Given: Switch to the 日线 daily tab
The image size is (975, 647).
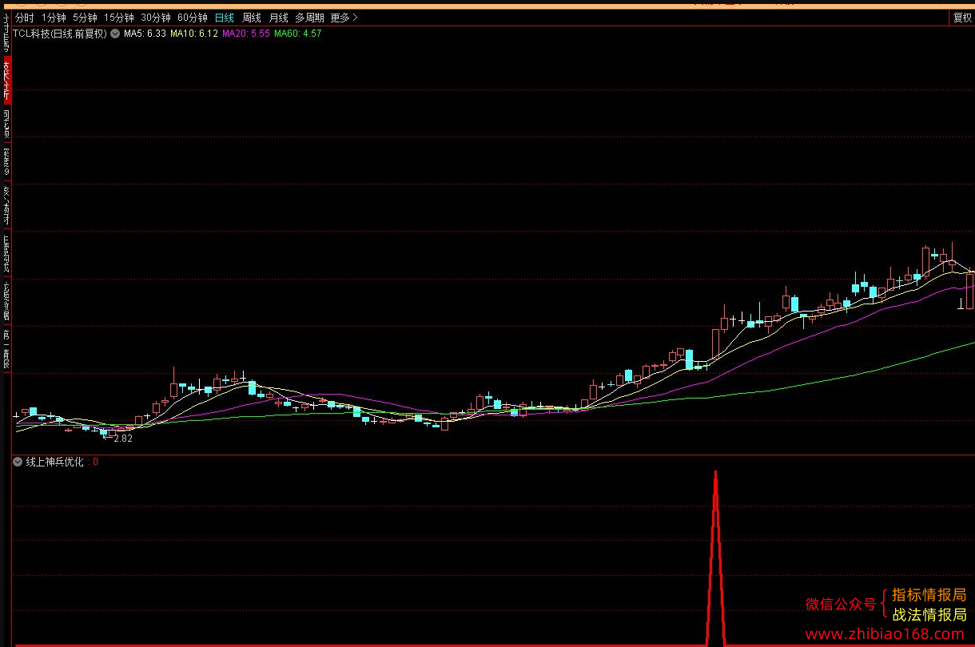Looking at the screenshot, I should coord(225,18).
